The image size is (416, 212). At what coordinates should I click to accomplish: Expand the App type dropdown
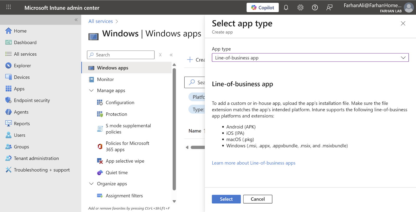(310, 58)
